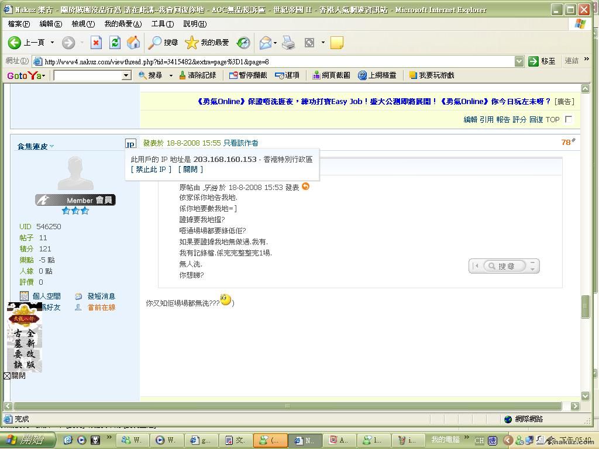Open the 工具(T) menu
Image resolution: width=599 pixels, height=449 pixels.
coord(162,24)
